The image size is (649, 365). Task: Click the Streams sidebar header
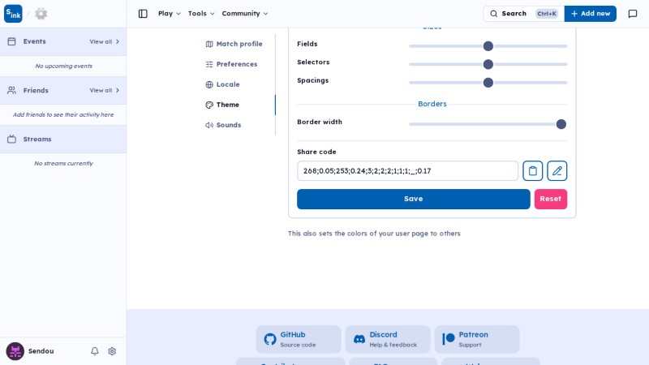tap(63, 139)
